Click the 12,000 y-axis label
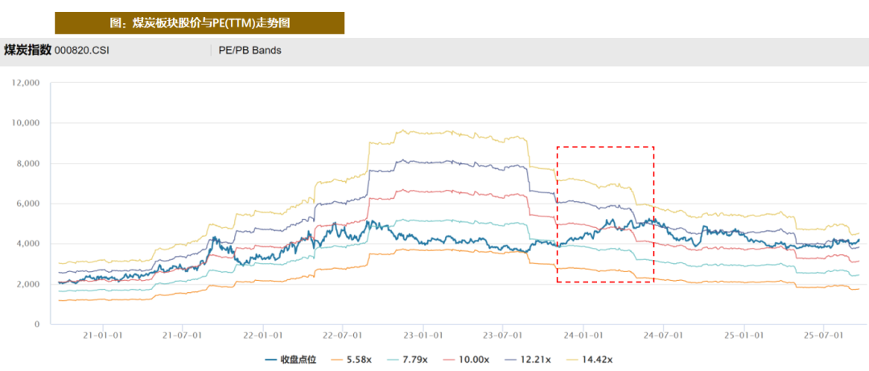The image size is (869, 371). point(27,83)
